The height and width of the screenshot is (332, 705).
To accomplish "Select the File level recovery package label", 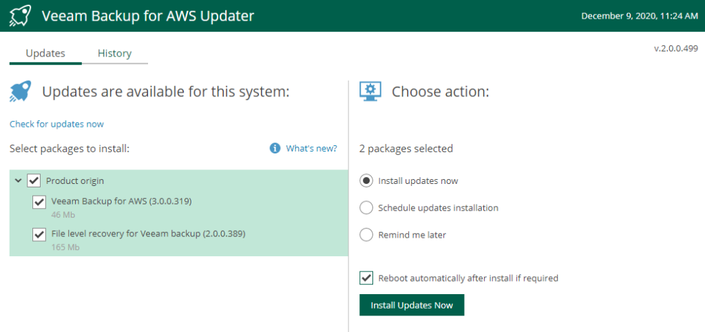I will coord(149,234).
